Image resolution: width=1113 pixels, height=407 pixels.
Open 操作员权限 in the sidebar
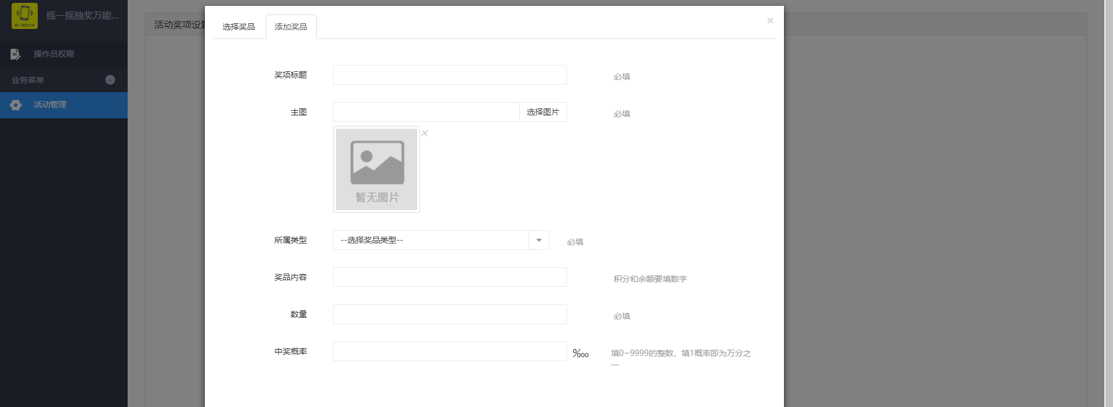point(64,54)
